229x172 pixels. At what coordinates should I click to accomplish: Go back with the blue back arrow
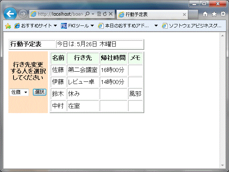pyautogui.click(x=10, y=14)
